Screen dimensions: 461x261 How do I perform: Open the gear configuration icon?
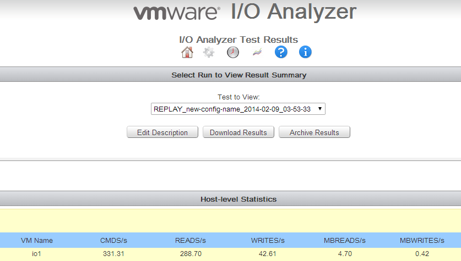coord(209,52)
